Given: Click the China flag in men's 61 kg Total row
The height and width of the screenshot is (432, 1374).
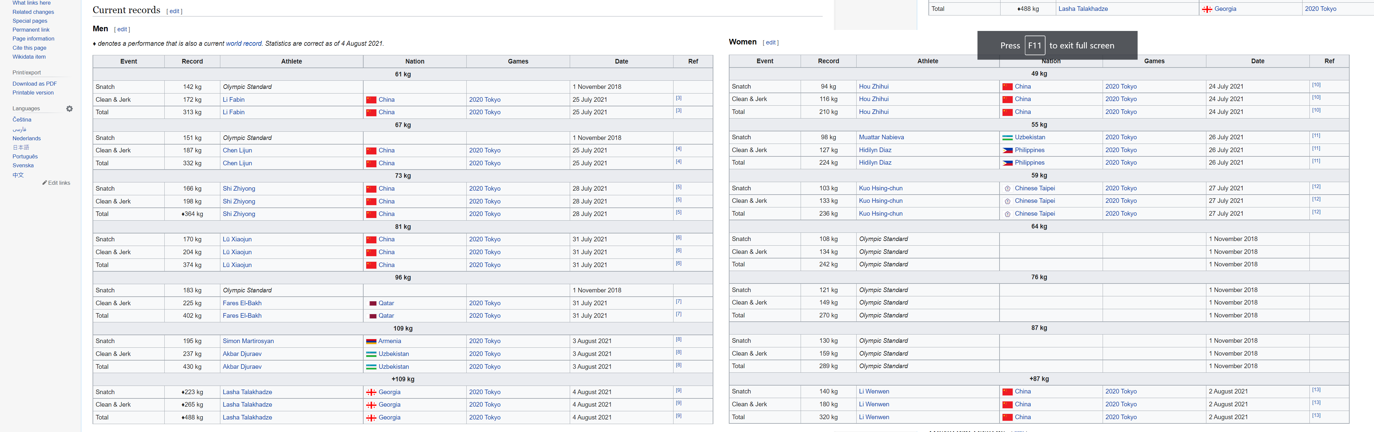Looking at the screenshot, I should coord(371,113).
